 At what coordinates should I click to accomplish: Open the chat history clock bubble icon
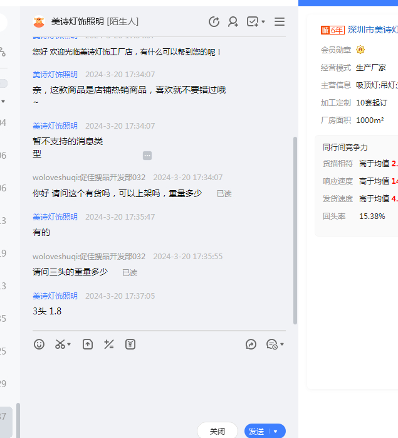pos(271,344)
